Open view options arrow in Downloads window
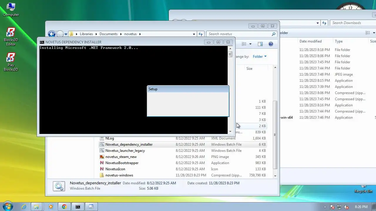376x211 pixels. [374, 33]
